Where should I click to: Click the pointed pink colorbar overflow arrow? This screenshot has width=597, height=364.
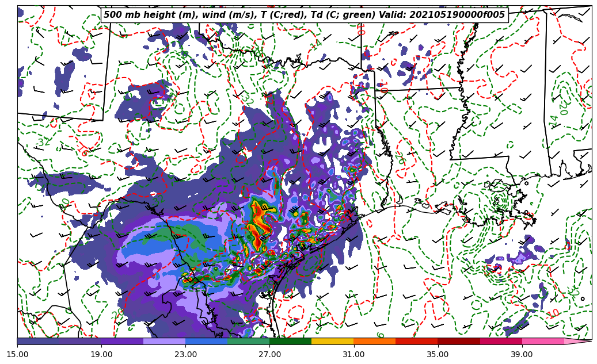pos(579,341)
